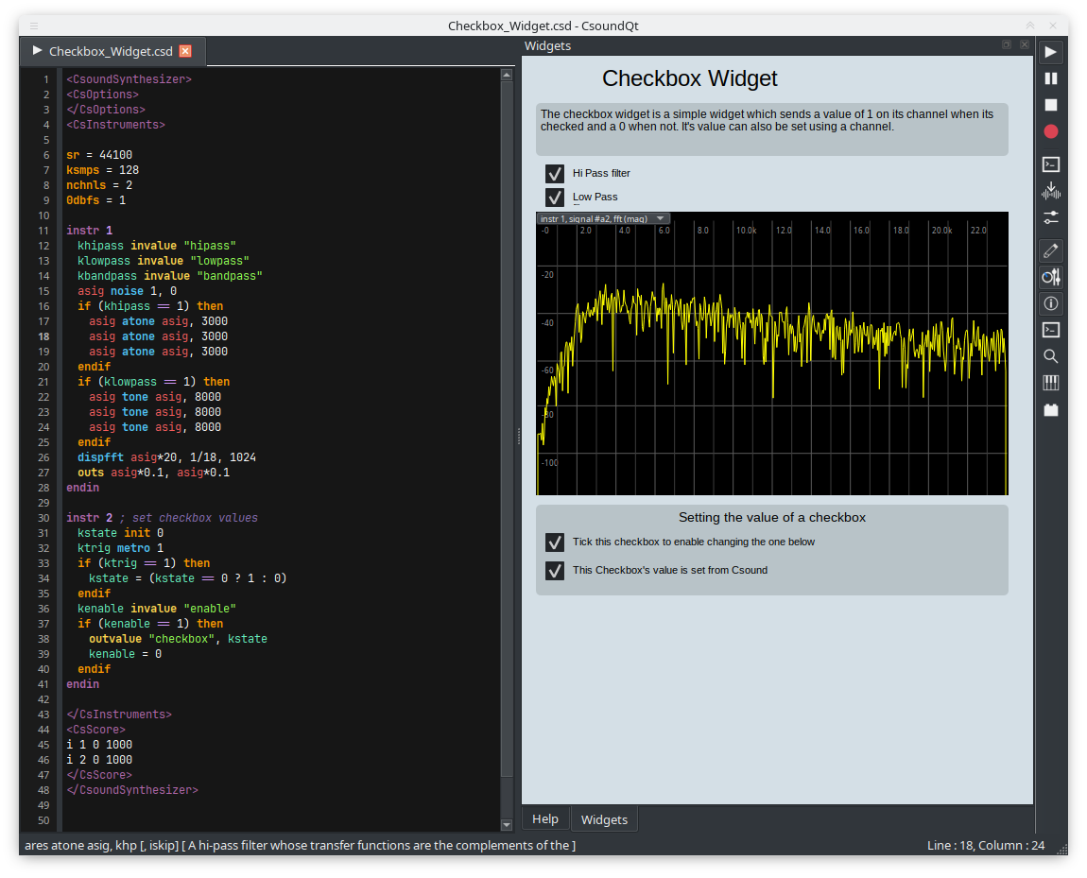Untick the enable-changing checkbox
The height and width of the screenshot is (878, 1087).
click(555, 542)
